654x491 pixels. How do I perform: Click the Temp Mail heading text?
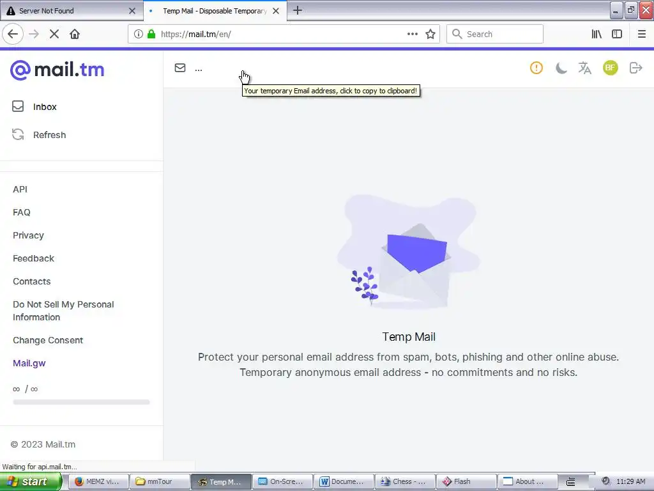409,337
